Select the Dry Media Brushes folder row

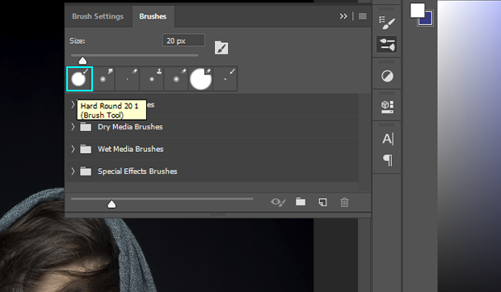point(212,127)
